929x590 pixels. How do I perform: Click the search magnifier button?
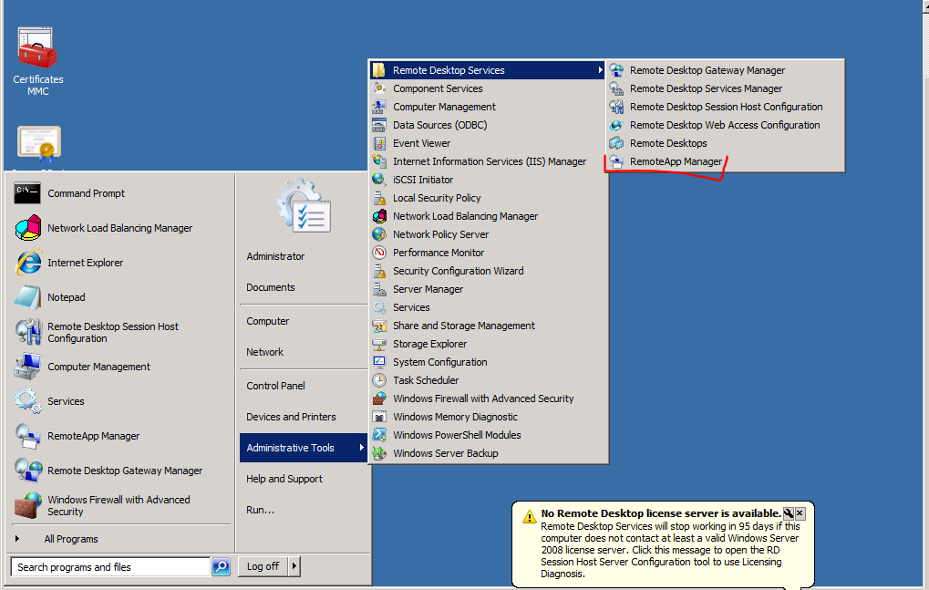point(221,567)
